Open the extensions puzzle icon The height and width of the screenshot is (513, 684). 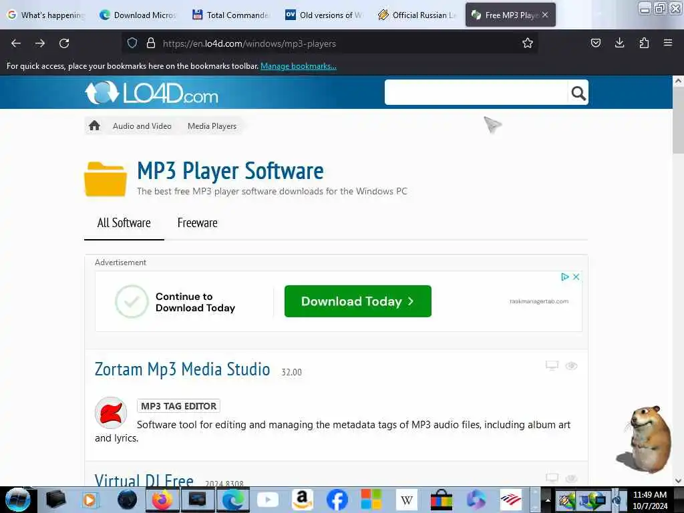(644, 43)
